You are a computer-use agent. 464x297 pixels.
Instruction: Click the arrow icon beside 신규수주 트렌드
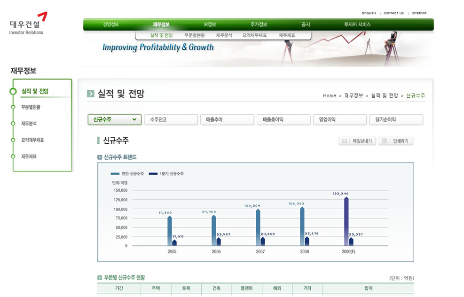click(100, 157)
